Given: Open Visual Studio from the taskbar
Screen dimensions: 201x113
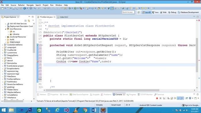Looking at the screenshot, I should [x=67, y=110].
